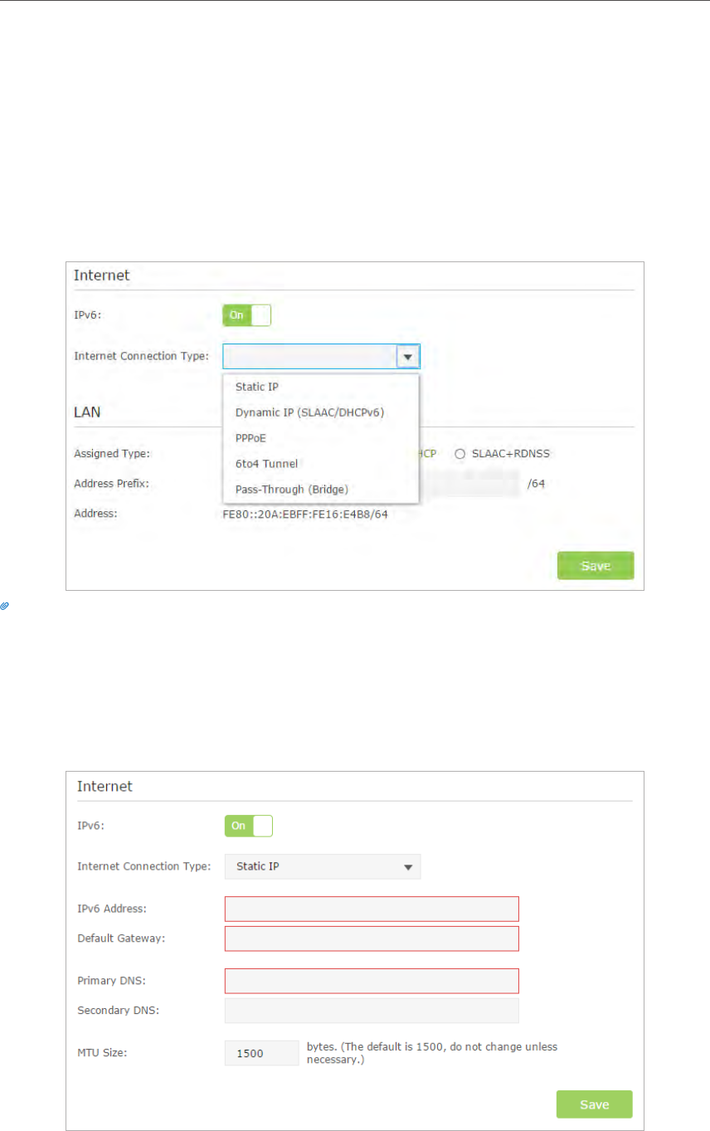
Task: Turn off IPv6 in the Static IP form
Action: pos(248,826)
